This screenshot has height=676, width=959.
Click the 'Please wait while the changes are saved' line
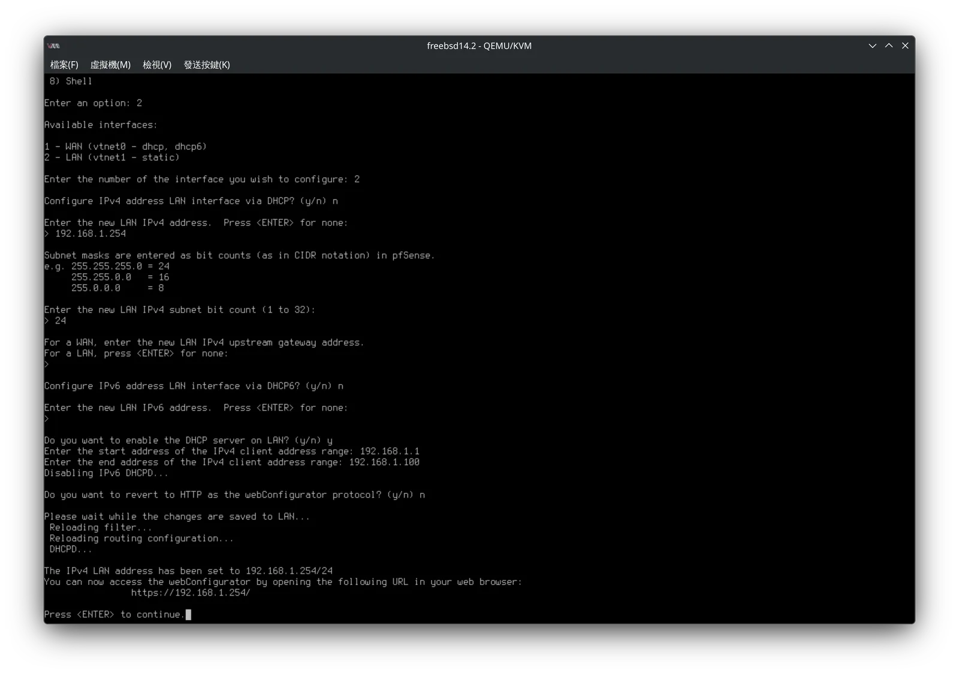177,517
